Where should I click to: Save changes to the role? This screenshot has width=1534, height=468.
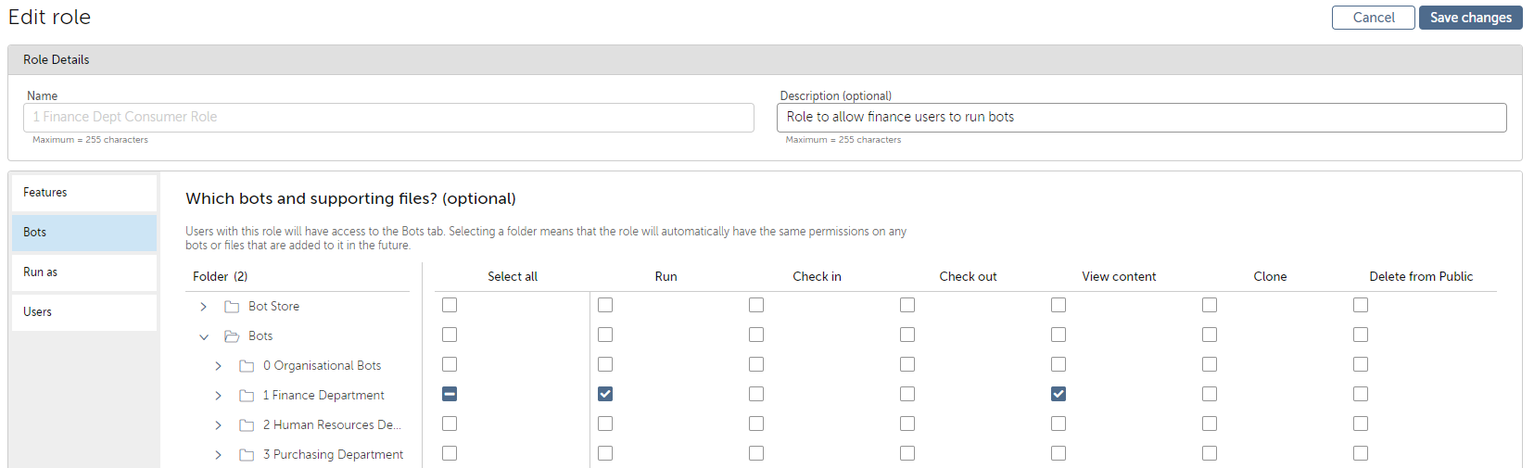click(x=1470, y=18)
